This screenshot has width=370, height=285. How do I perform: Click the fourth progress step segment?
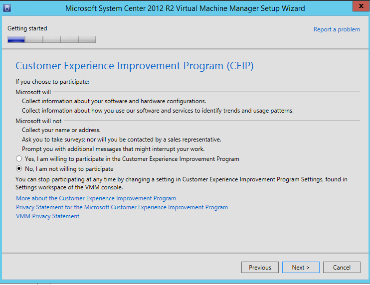pos(69,40)
